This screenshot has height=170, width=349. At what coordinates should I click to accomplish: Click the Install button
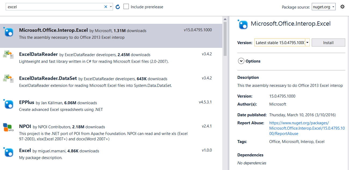[328, 42]
